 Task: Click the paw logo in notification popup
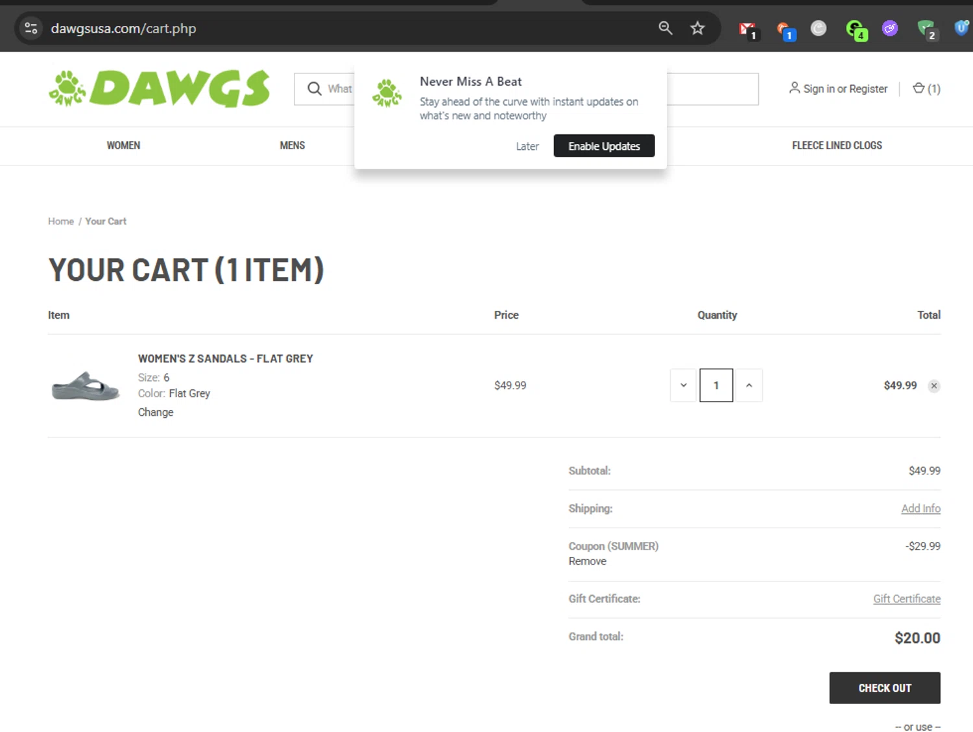coord(387,93)
